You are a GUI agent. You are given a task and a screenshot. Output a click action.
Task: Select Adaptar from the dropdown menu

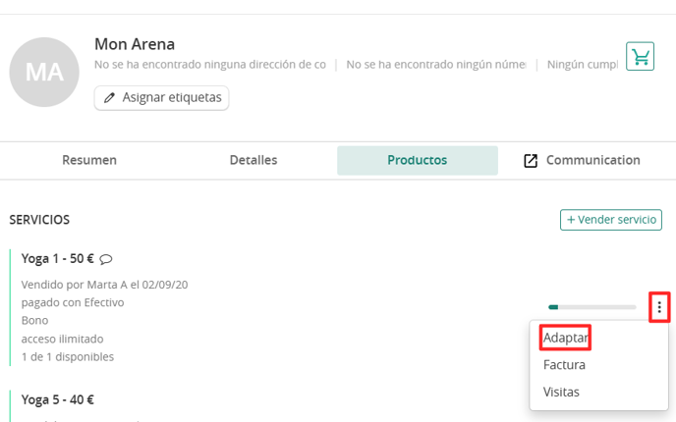coord(565,338)
